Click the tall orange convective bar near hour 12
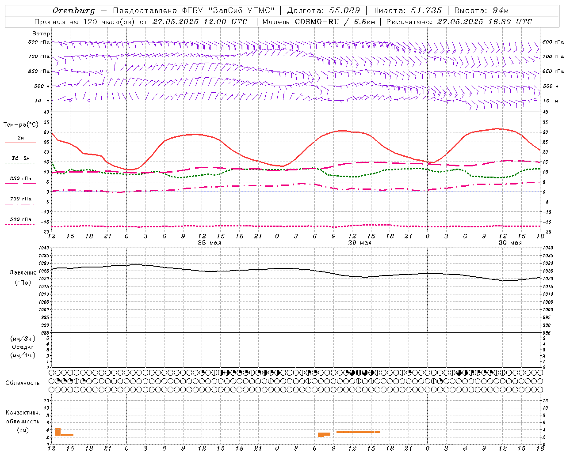 (57, 432)
